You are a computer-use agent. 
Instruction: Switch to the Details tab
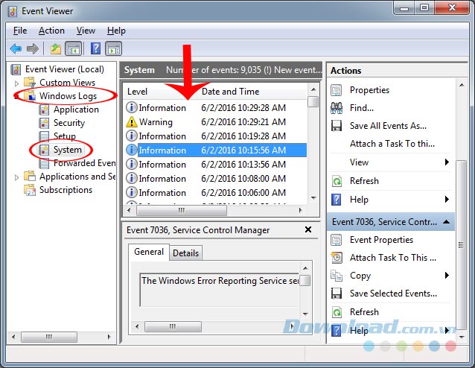[185, 253]
